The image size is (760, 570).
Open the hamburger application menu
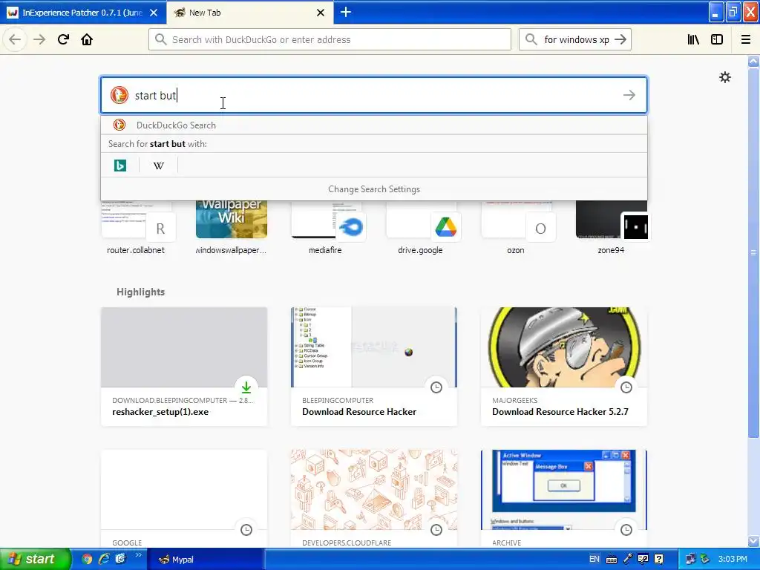click(x=745, y=39)
